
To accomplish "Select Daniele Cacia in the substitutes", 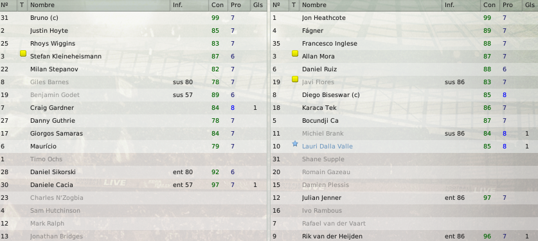I will click(x=51, y=185).
